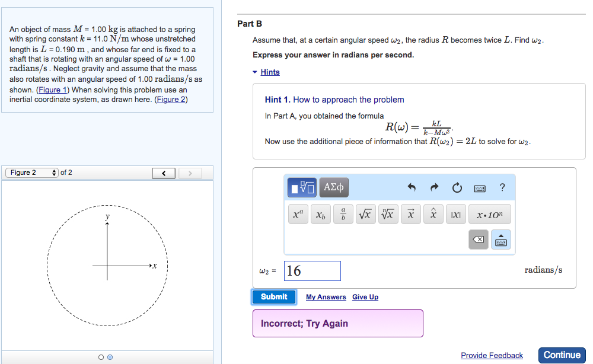The width and height of the screenshot is (593, 364).
Task: Open the Figure 2 selector dropdown
Action: pos(33,172)
